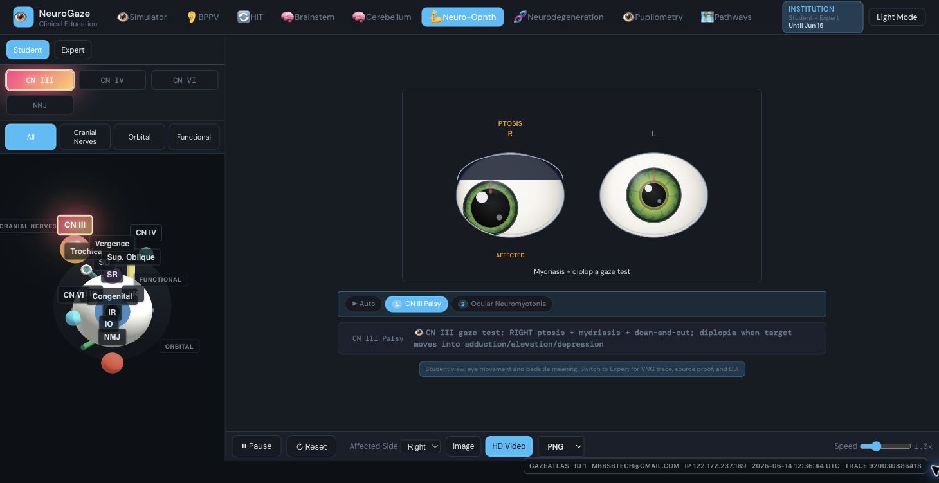
Task: Click the Image export button
Action: pyautogui.click(x=463, y=446)
